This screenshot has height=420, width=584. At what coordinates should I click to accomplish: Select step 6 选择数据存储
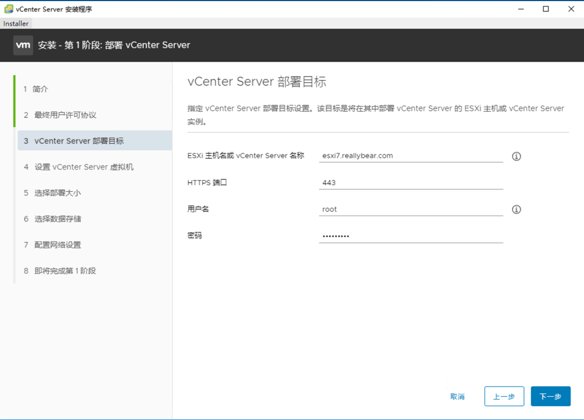pos(52,219)
